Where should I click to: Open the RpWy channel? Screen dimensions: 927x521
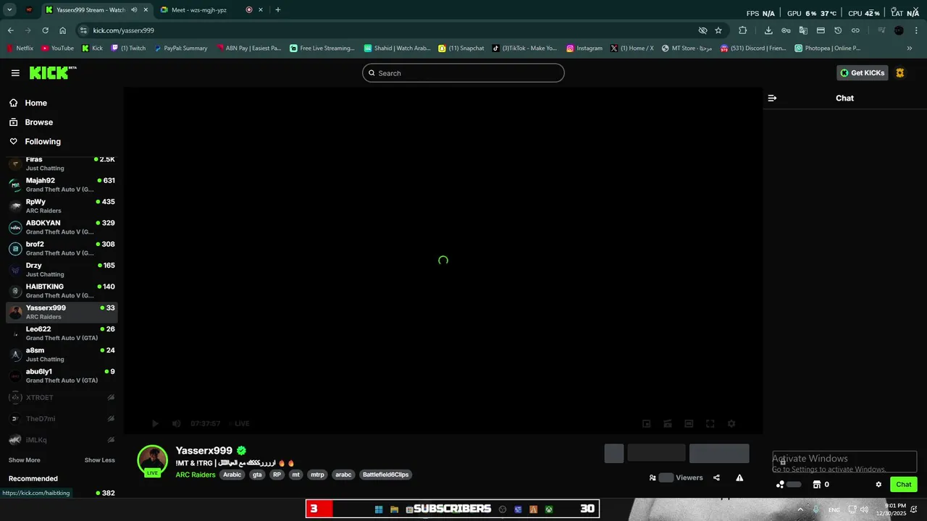pyautogui.click(x=62, y=206)
